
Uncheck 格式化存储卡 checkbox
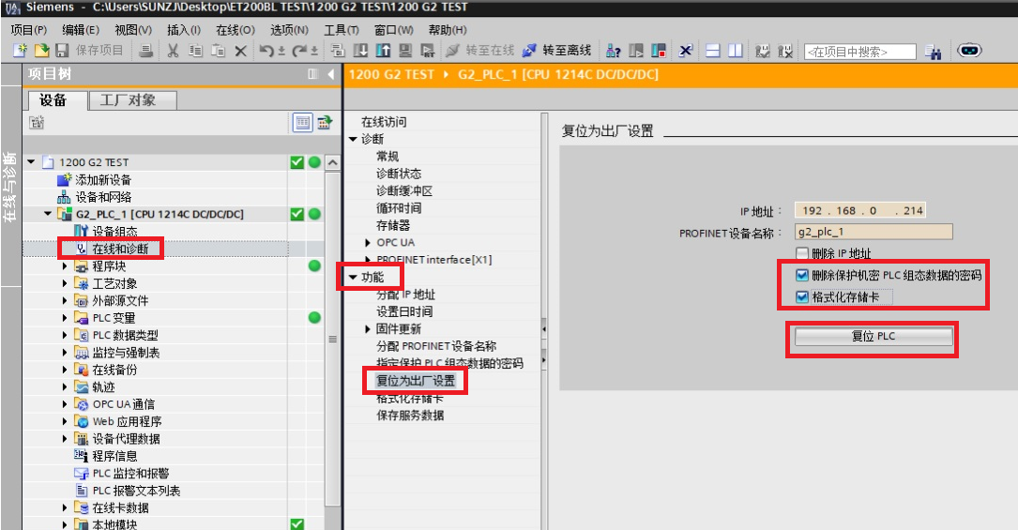802,297
